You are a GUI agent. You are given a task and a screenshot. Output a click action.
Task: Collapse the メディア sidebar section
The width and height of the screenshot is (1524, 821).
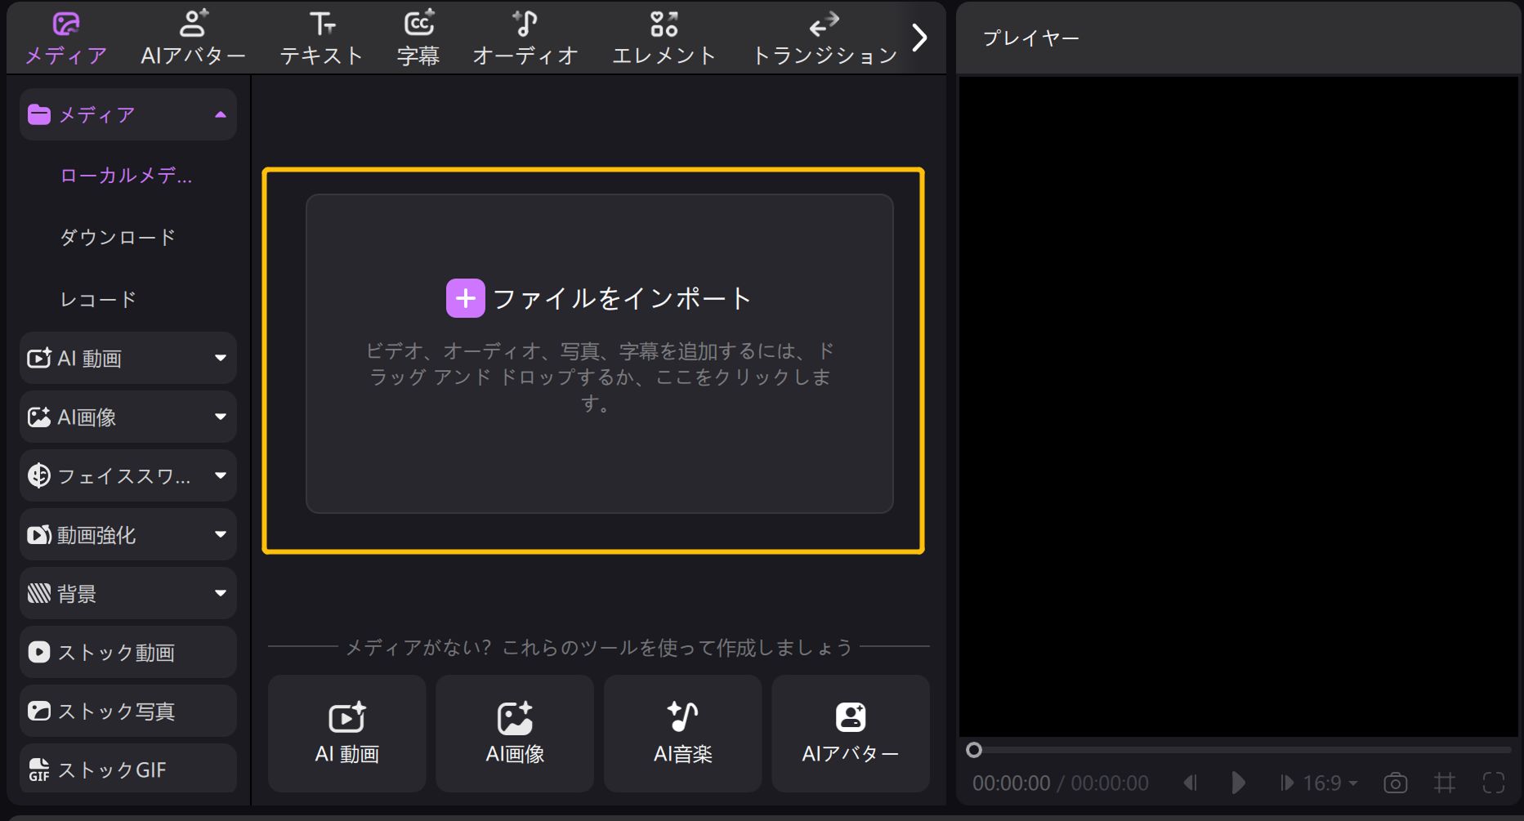218,114
